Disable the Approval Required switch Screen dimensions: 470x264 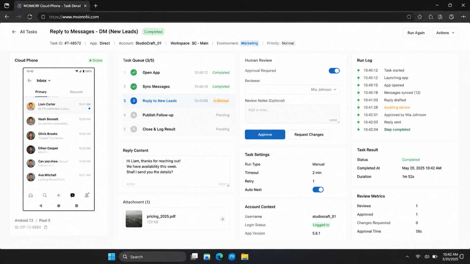coord(334,71)
